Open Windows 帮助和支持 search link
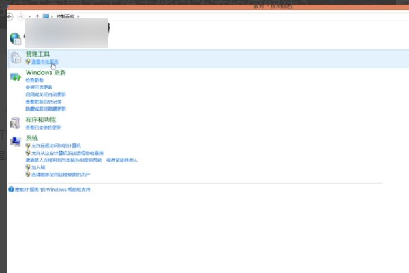The width and height of the screenshot is (409, 273). point(52,190)
